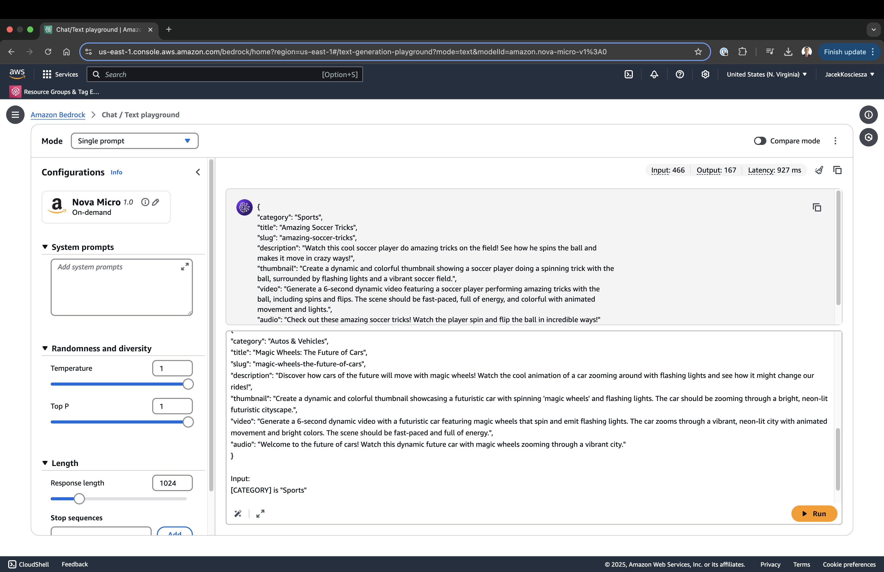The width and height of the screenshot is (884, 572).
Task: Expand the prompt editor to full view
Action: (x=260, y=514)
